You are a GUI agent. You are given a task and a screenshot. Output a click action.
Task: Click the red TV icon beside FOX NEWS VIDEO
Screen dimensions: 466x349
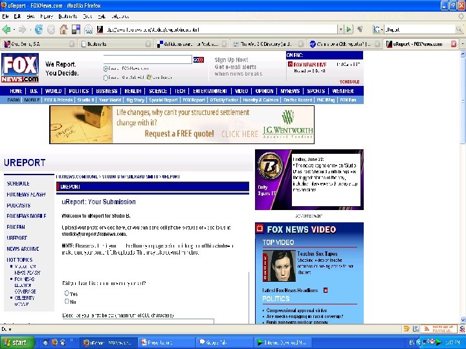click(x=260, y=228)
